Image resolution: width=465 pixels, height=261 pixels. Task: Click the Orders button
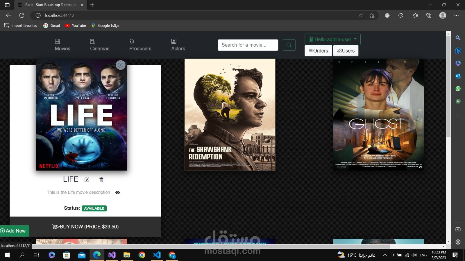pos(318,51)
